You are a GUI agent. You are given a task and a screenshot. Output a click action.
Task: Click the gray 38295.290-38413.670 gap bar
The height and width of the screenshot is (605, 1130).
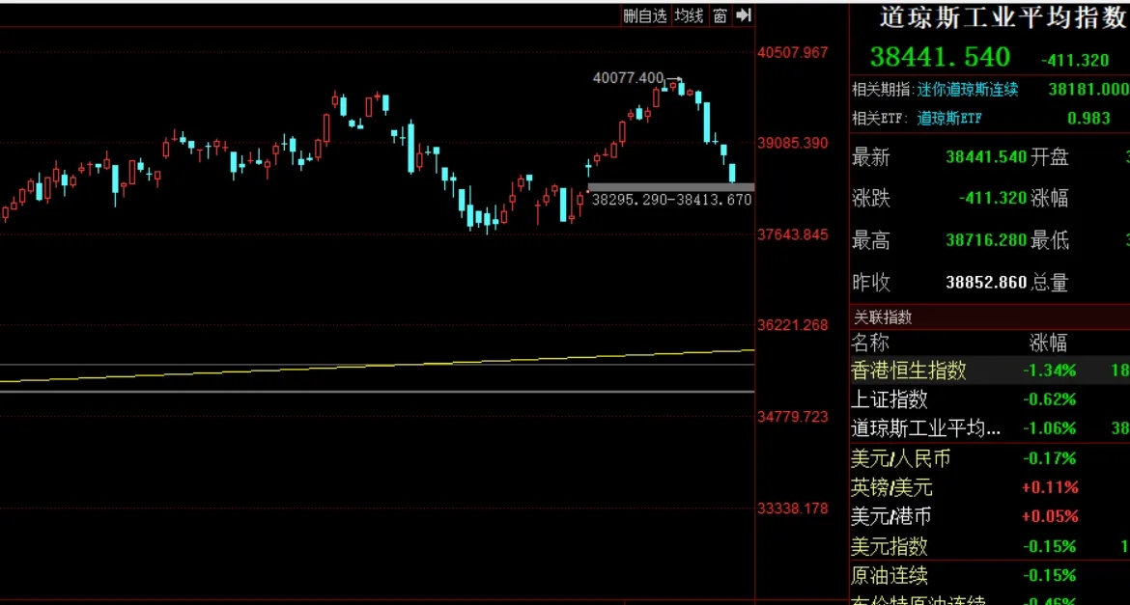pos(671,187)
